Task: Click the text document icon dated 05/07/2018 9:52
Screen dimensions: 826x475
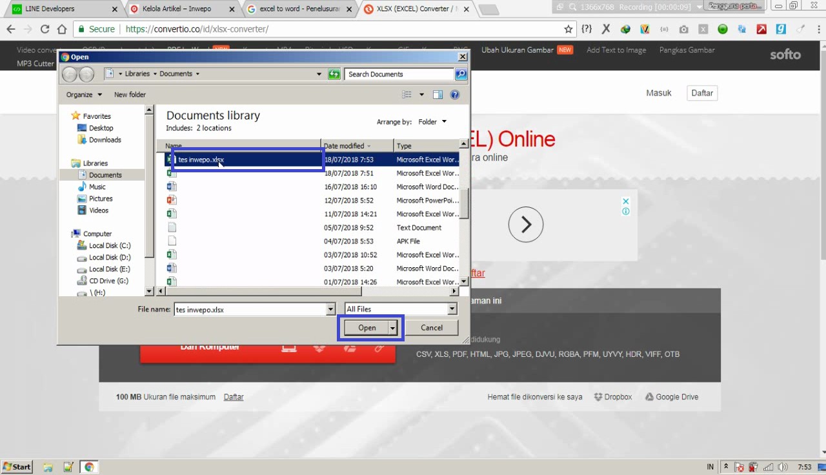Action: 172,227
